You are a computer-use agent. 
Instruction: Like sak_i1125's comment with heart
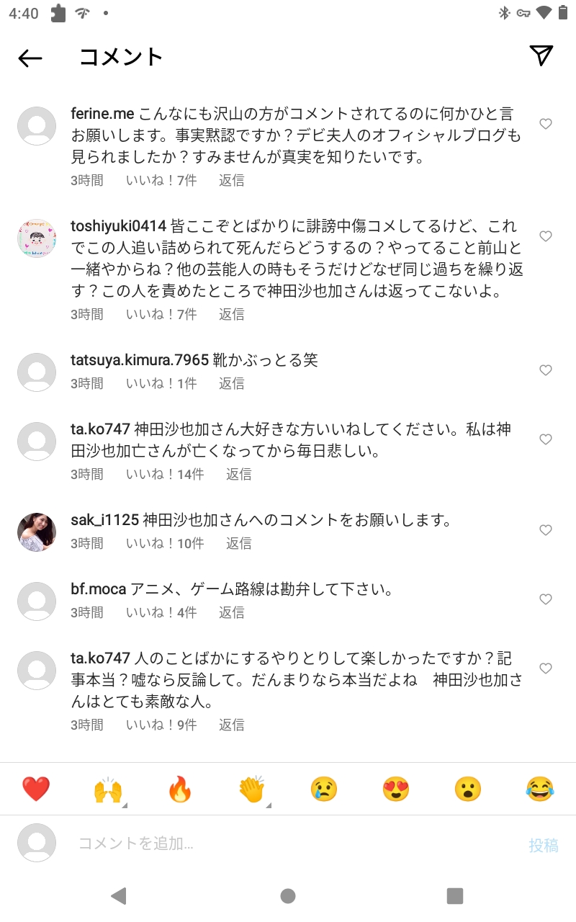[546, 530]
